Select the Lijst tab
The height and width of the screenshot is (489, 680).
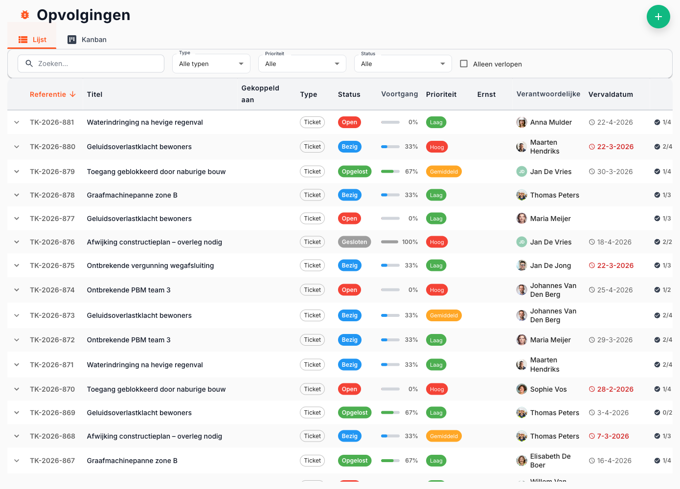pyautogui.click(x=32, y=40)
